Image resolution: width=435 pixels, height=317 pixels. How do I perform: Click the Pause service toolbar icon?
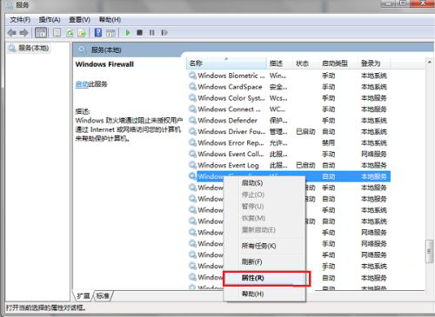click(x=151, y=33)
